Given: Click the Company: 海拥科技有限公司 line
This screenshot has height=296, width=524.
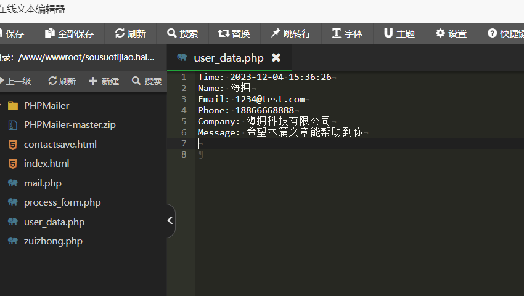Looking at the screenshot, I should click(264, 121).
